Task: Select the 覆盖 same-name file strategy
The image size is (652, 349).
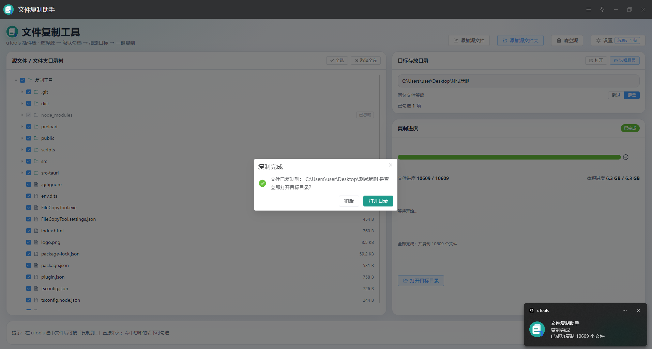Action: (632, 95)
